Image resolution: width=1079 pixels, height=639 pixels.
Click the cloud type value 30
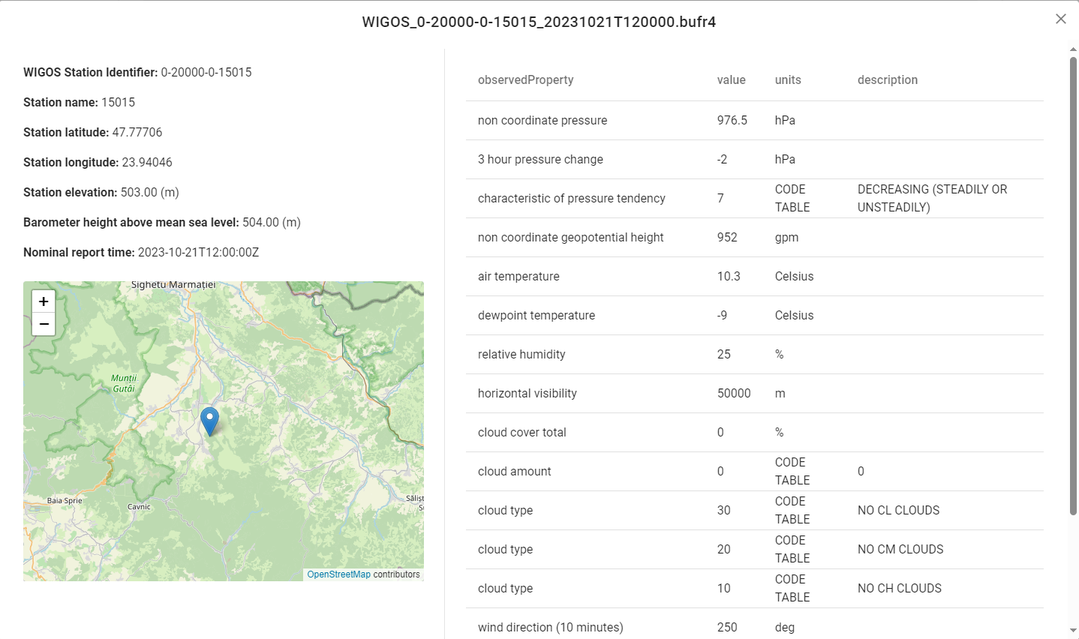[x=723, y=511]
